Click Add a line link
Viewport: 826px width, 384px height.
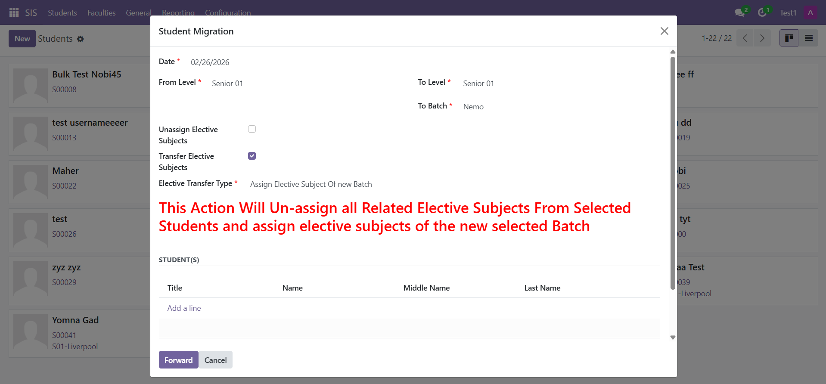pos(184,308)
